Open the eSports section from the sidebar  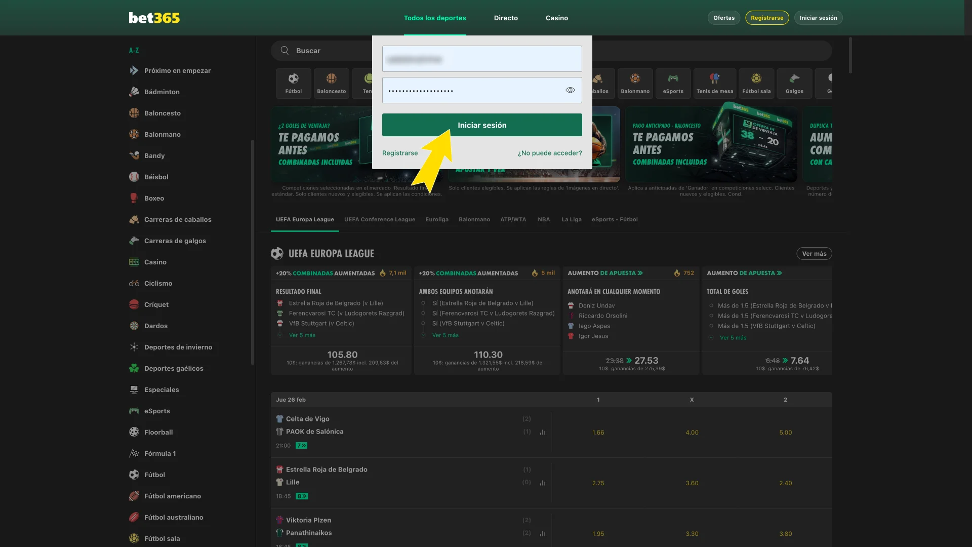pos(157,411)
